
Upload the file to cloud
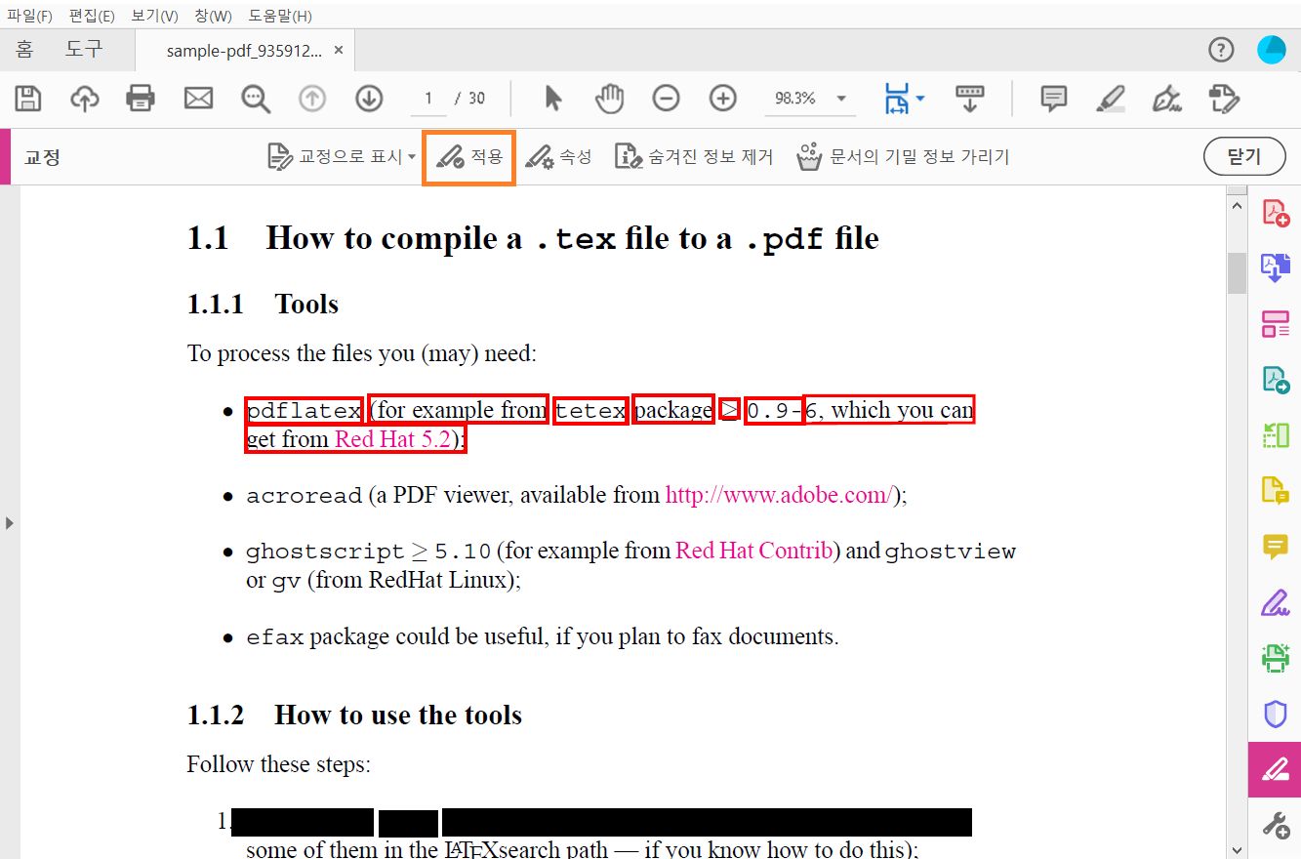pos(85,98)
